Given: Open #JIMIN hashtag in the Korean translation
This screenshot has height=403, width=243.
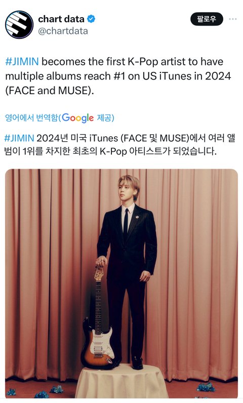Looking at the screenshot, I should (19, 138).
